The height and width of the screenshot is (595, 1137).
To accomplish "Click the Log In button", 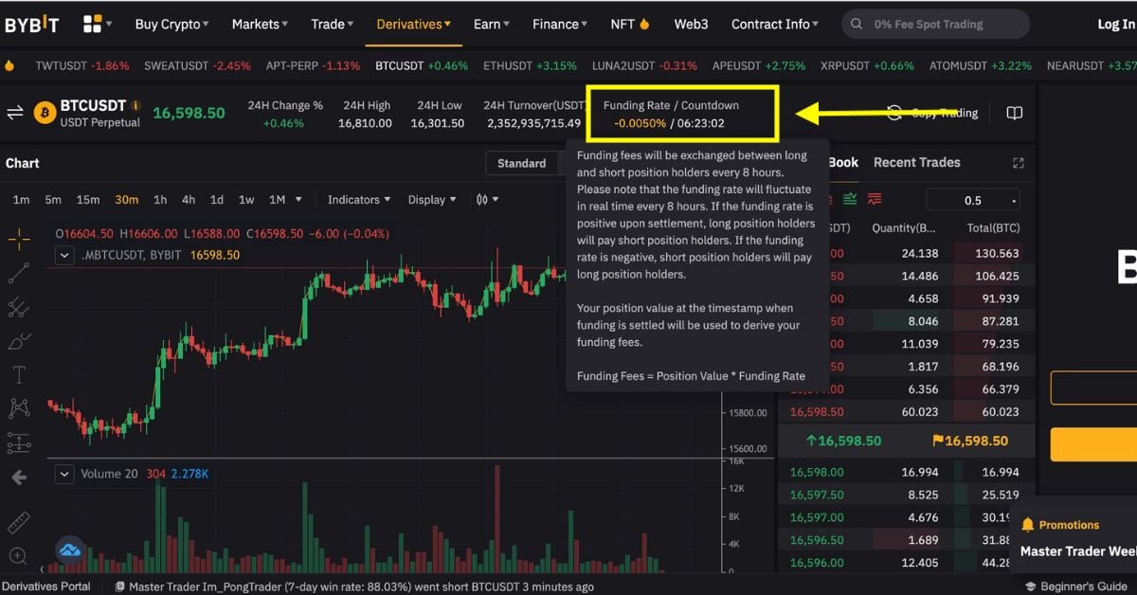I will coord(1116,24).
